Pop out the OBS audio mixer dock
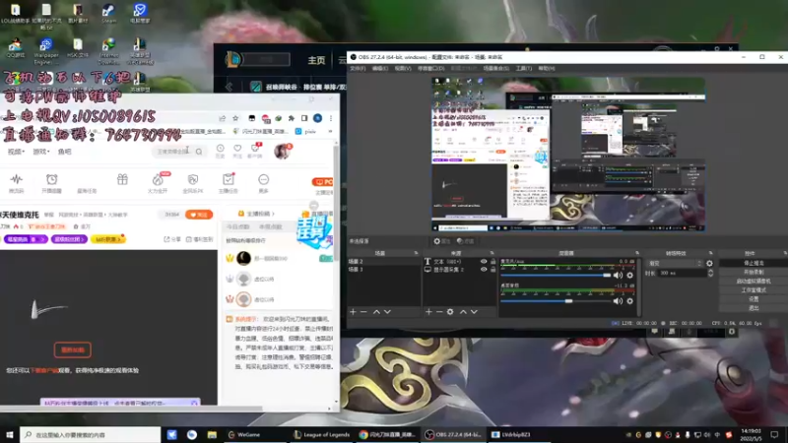 coord(637,253)
